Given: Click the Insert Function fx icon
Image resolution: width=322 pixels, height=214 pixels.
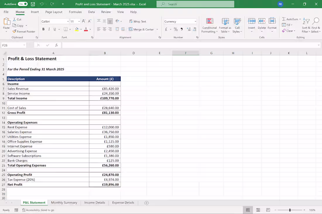Looking at the screenshot, I should pyautogui.click(x=56, y=45).
